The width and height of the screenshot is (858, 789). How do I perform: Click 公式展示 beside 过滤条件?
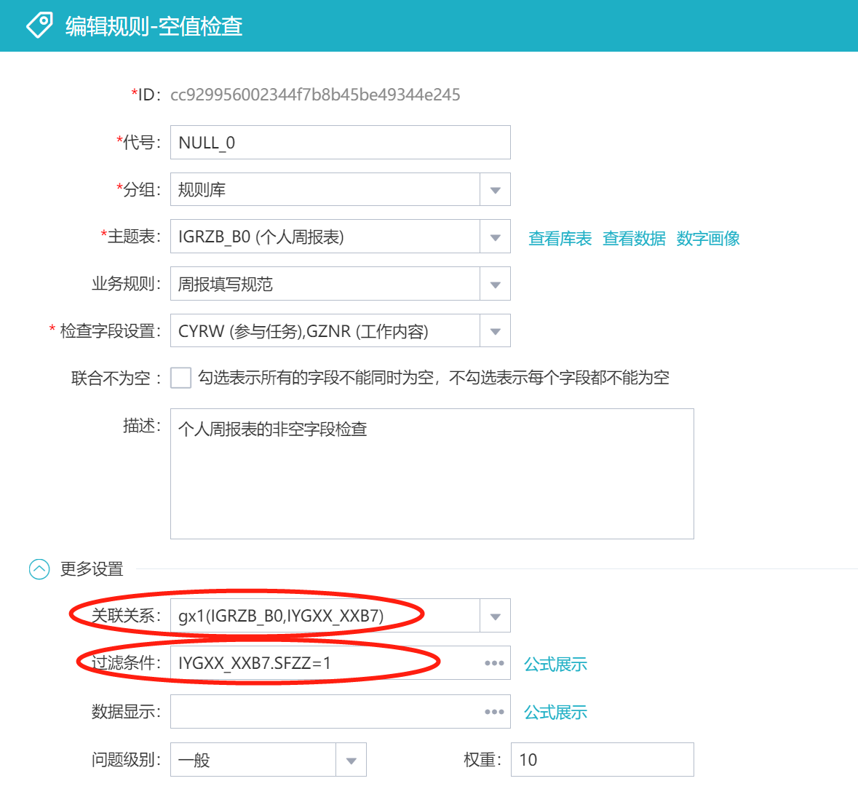tap(555, 665)
